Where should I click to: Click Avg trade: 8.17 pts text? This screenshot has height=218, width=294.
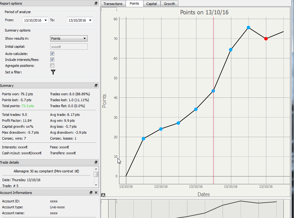tap(65, 115)
